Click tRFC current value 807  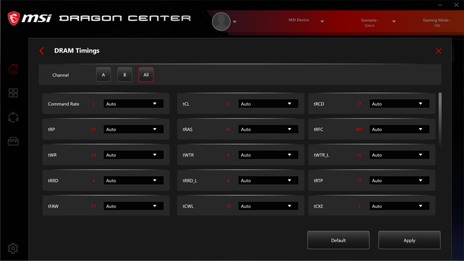point(359,129)
